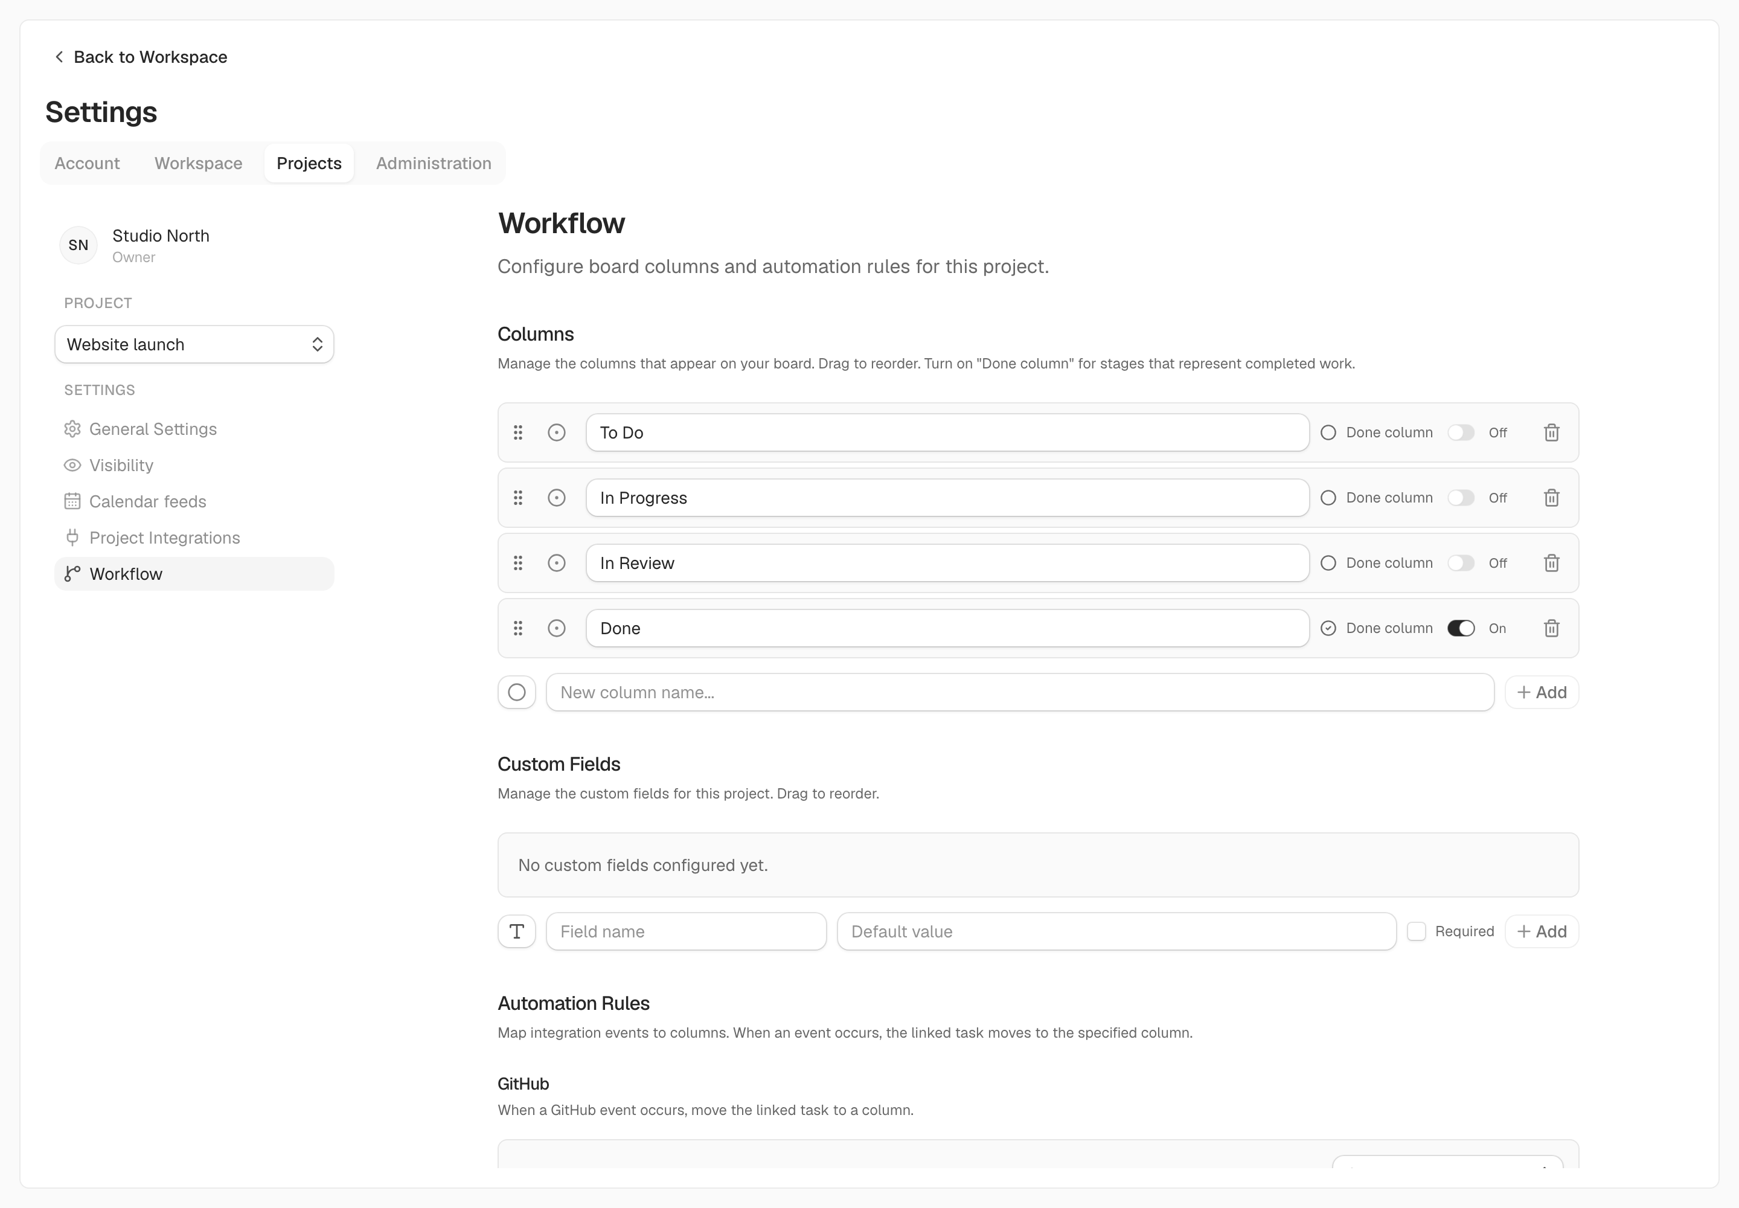
Task: Click the drag handle of To Do column
Action: pyautogui.click(x=517, y=432)
